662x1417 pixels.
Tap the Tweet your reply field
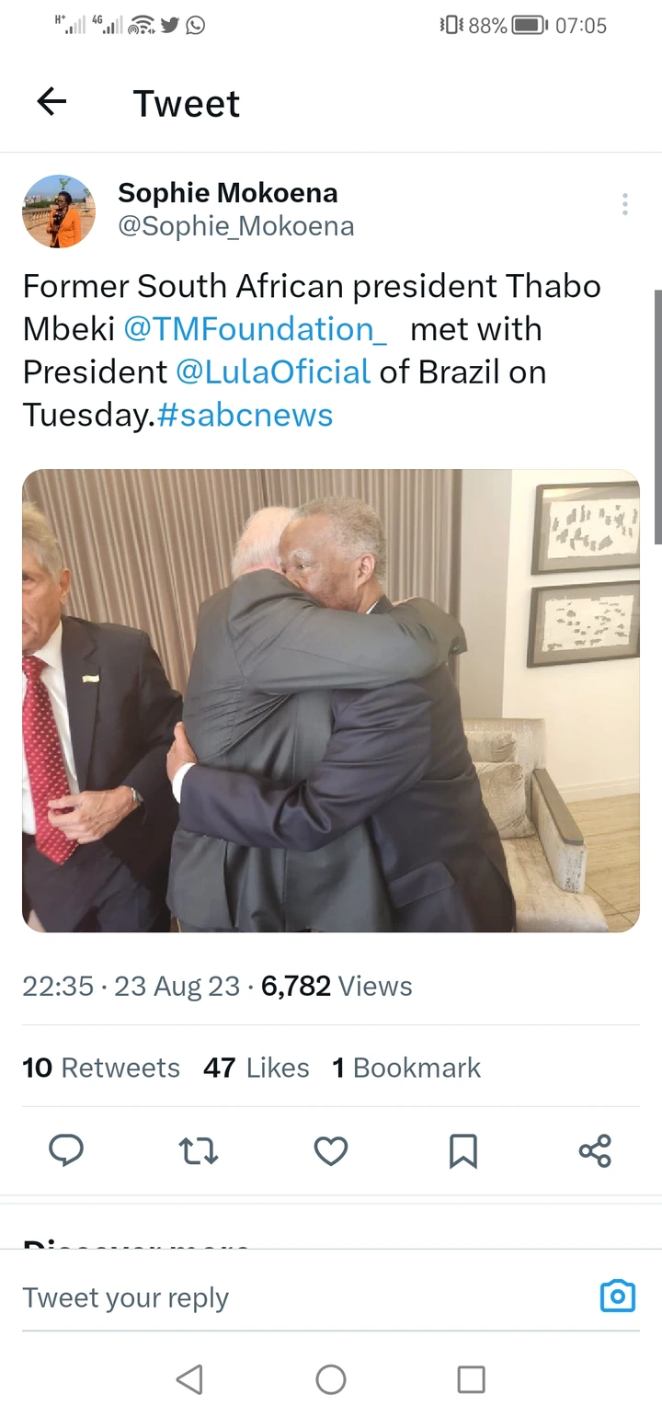pos(303,1297)
